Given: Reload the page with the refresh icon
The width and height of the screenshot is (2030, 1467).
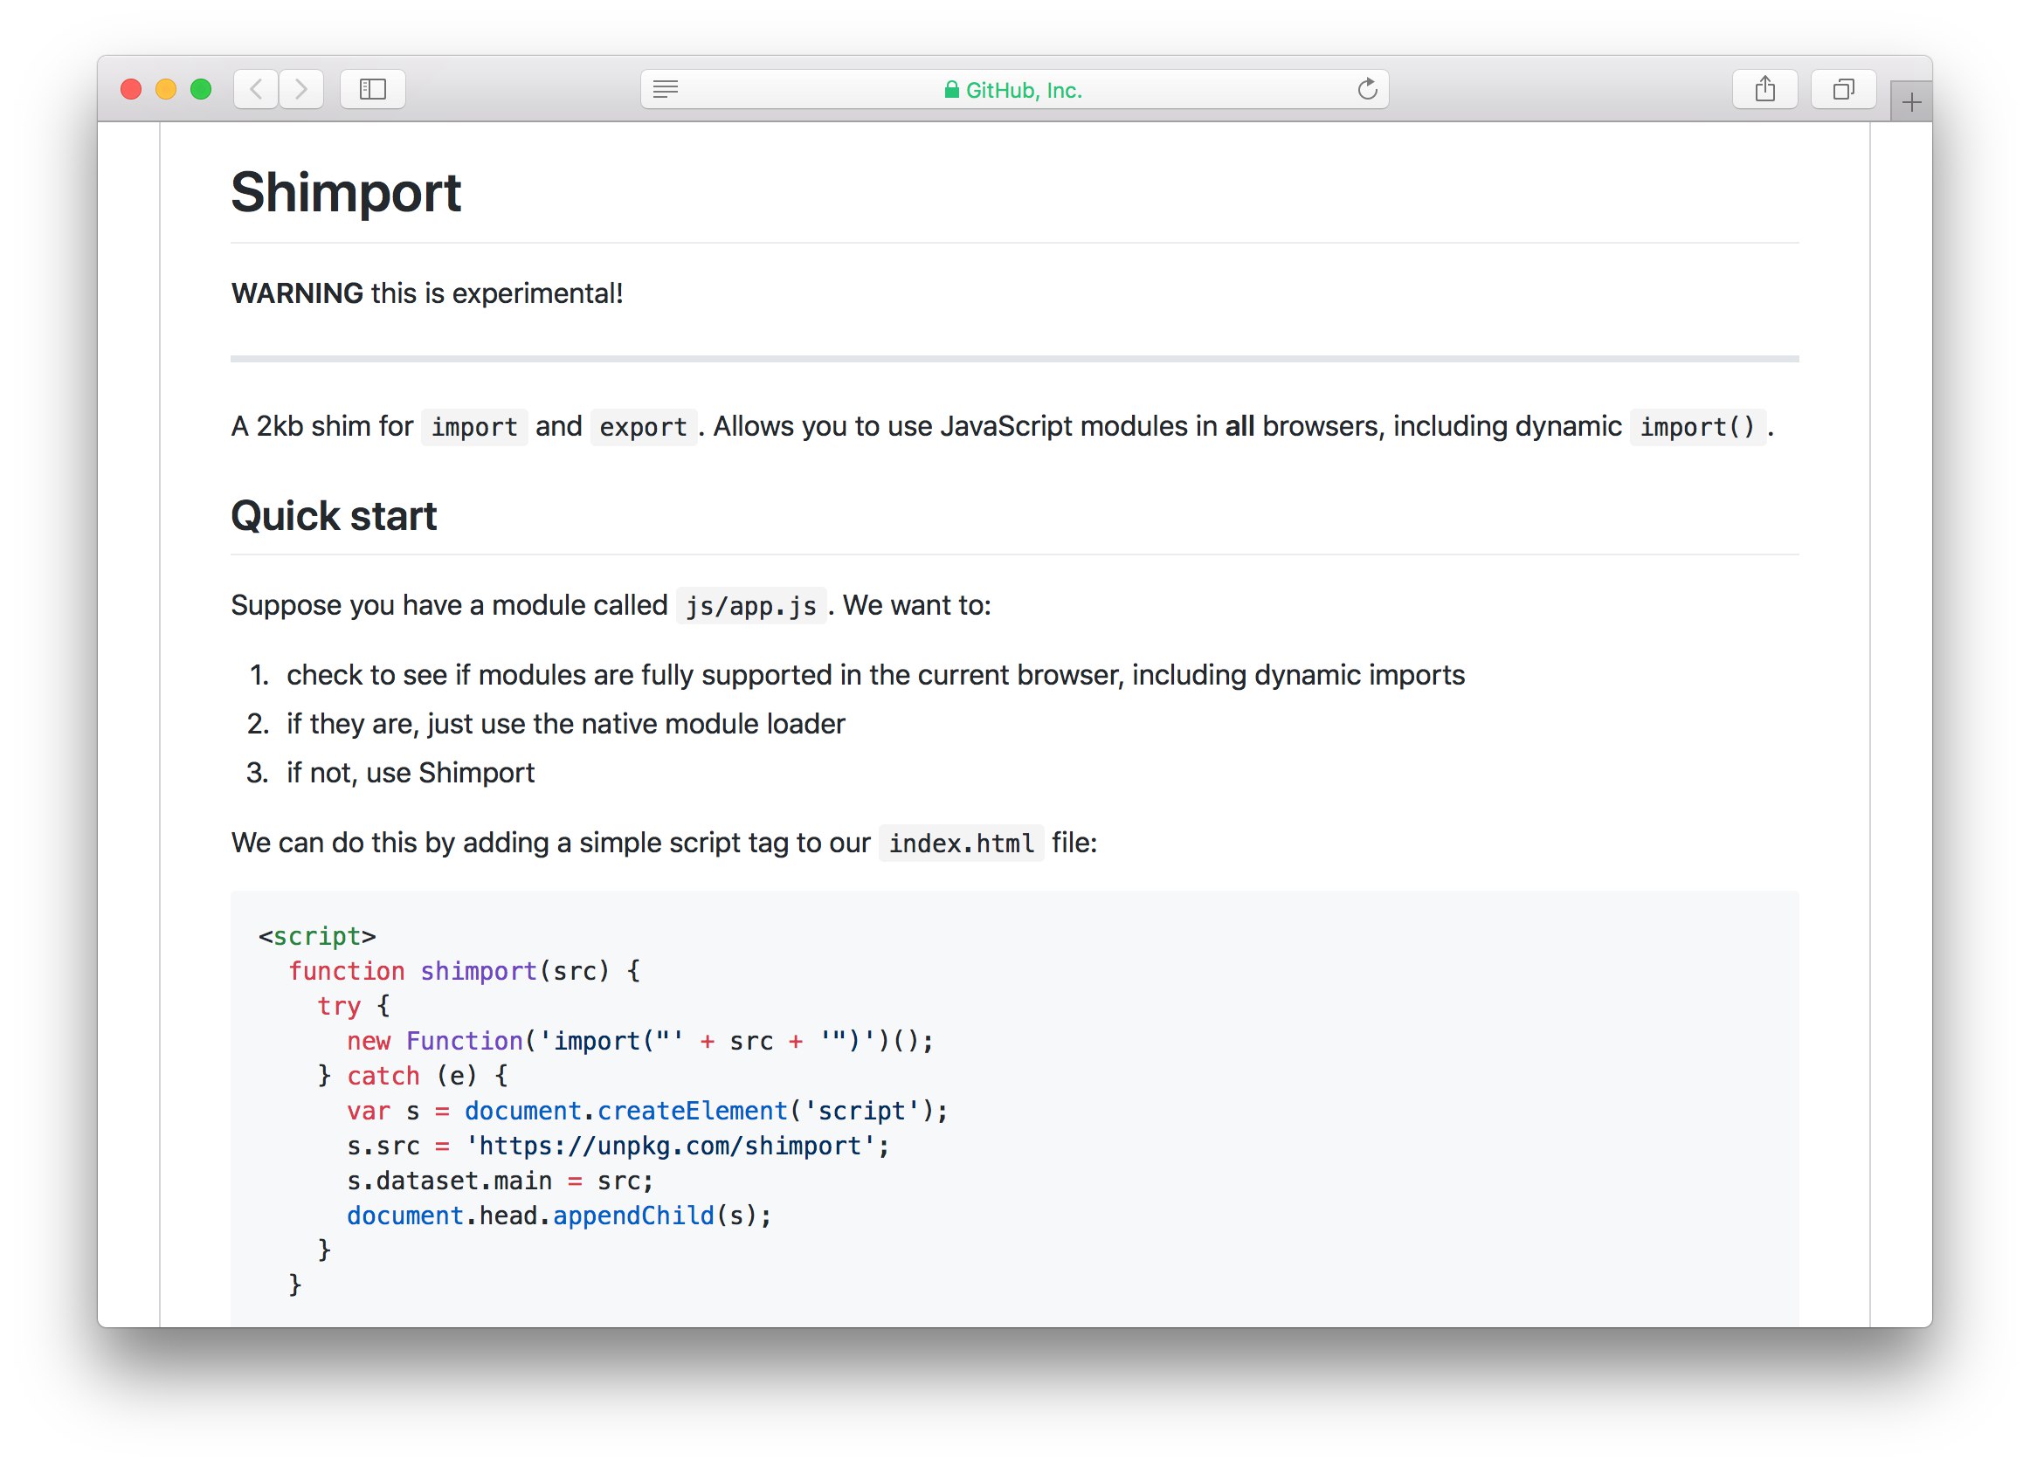Looking at the screenshot, I should (x=1367, y=89).
